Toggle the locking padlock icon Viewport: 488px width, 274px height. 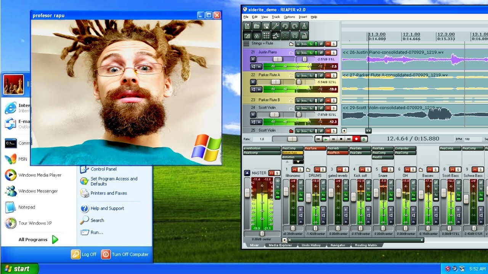point(304,35)
